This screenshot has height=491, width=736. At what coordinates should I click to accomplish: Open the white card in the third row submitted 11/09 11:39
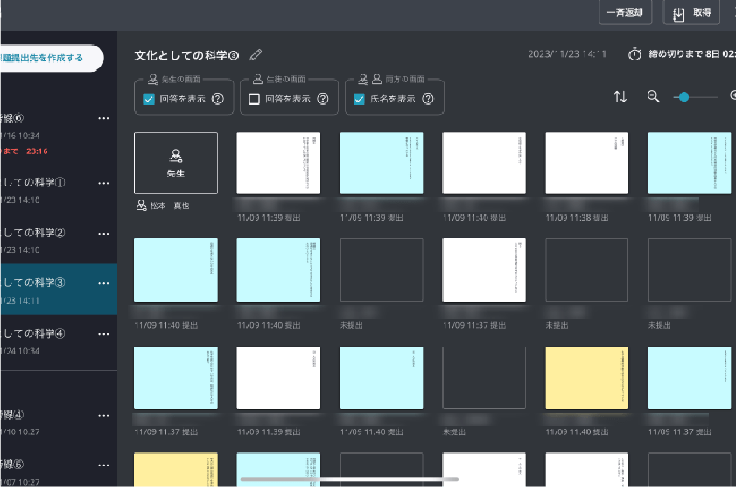click(278, 378)
